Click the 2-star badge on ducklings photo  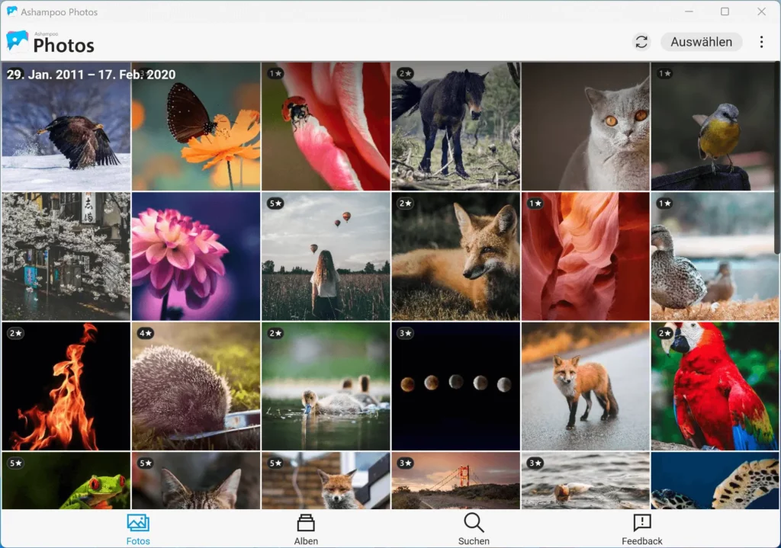(x=275, y=333)
